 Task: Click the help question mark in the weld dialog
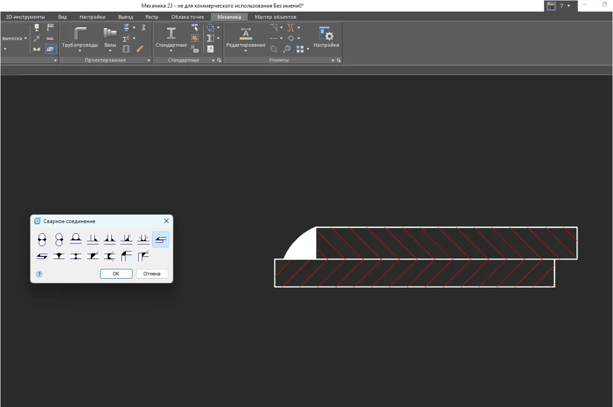tap(39, 274)
